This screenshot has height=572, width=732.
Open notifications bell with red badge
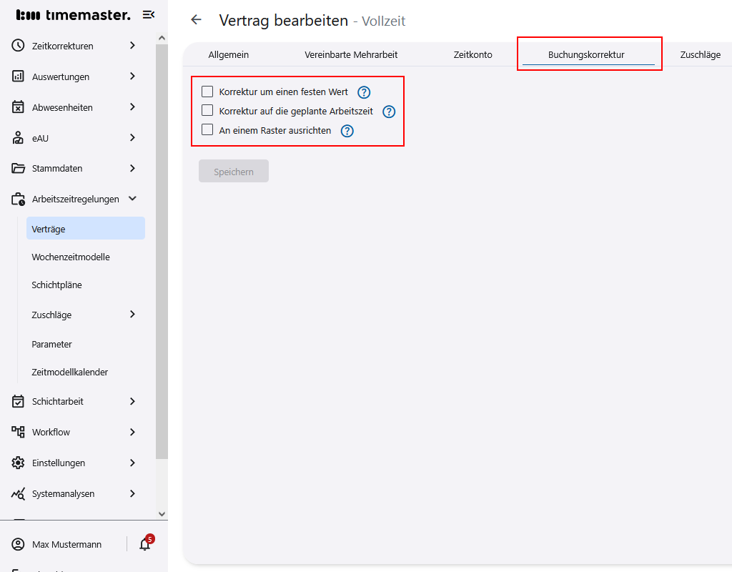[145, 544]
